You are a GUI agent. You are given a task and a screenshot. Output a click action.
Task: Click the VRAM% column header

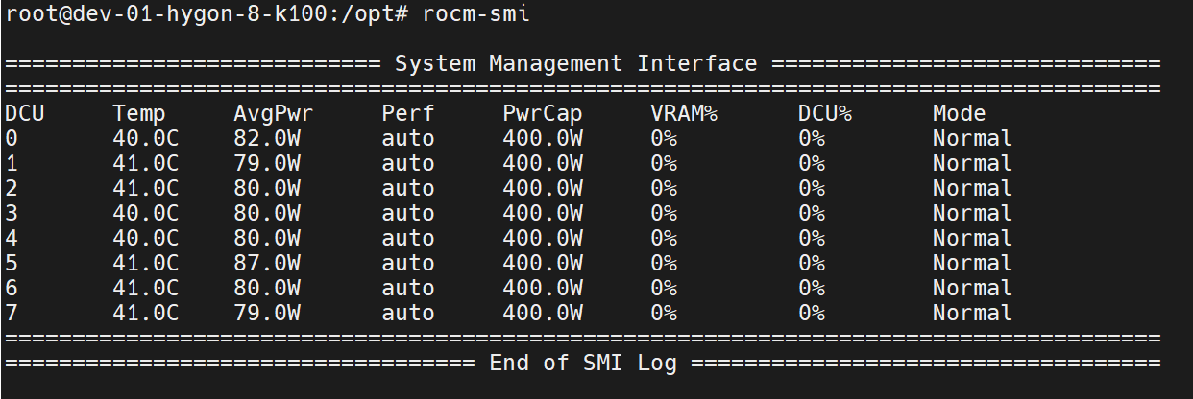click(684, 113)
